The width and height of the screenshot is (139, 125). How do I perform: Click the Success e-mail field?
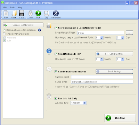click(x=102, y=77)
